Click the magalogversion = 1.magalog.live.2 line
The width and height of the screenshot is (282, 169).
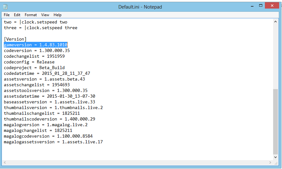(x=46, y=125)
